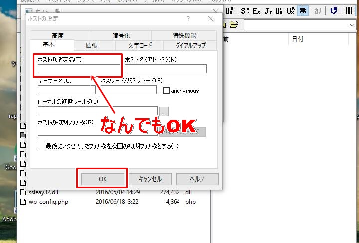Click the dll type cell
This screenshot has width=359, height=243.
point(188,192)
